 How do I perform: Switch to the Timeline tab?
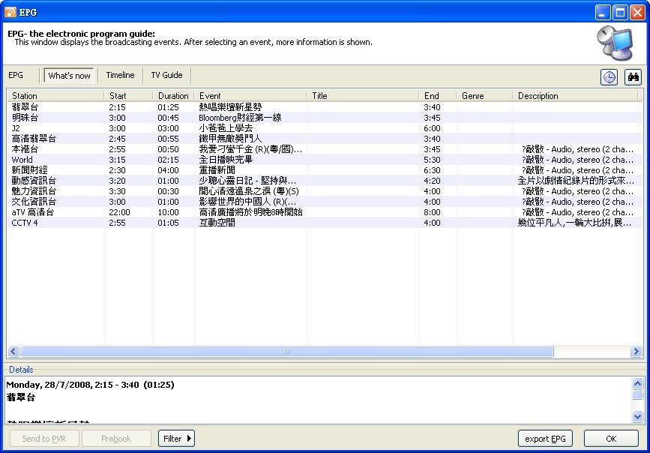click(120, 75)
